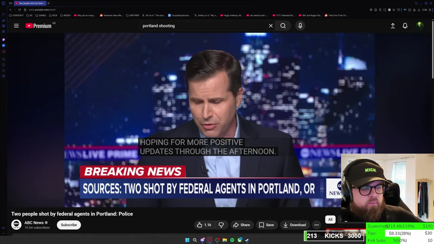The height and width of the screenshot is (244, 434).
Task: Select the video title text
Action: (72, 214)
